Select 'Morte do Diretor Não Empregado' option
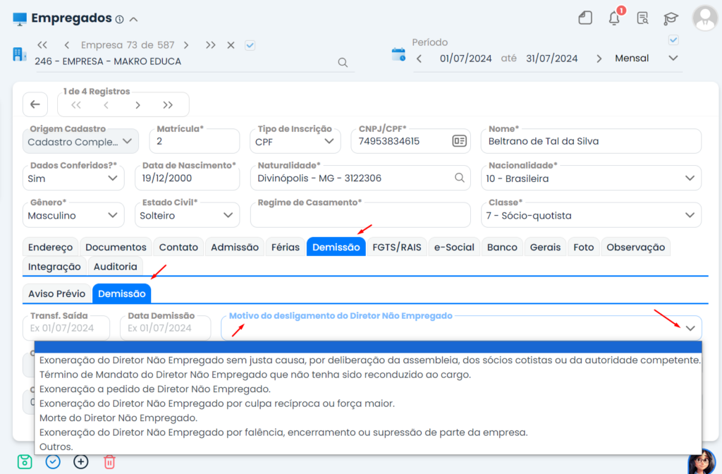 368,418
